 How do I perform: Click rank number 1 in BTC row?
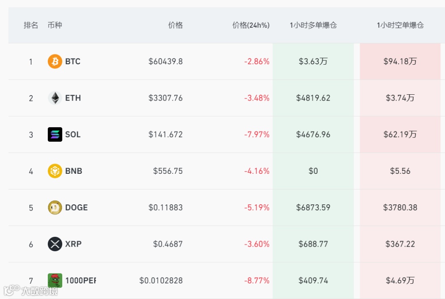(30, 61)
